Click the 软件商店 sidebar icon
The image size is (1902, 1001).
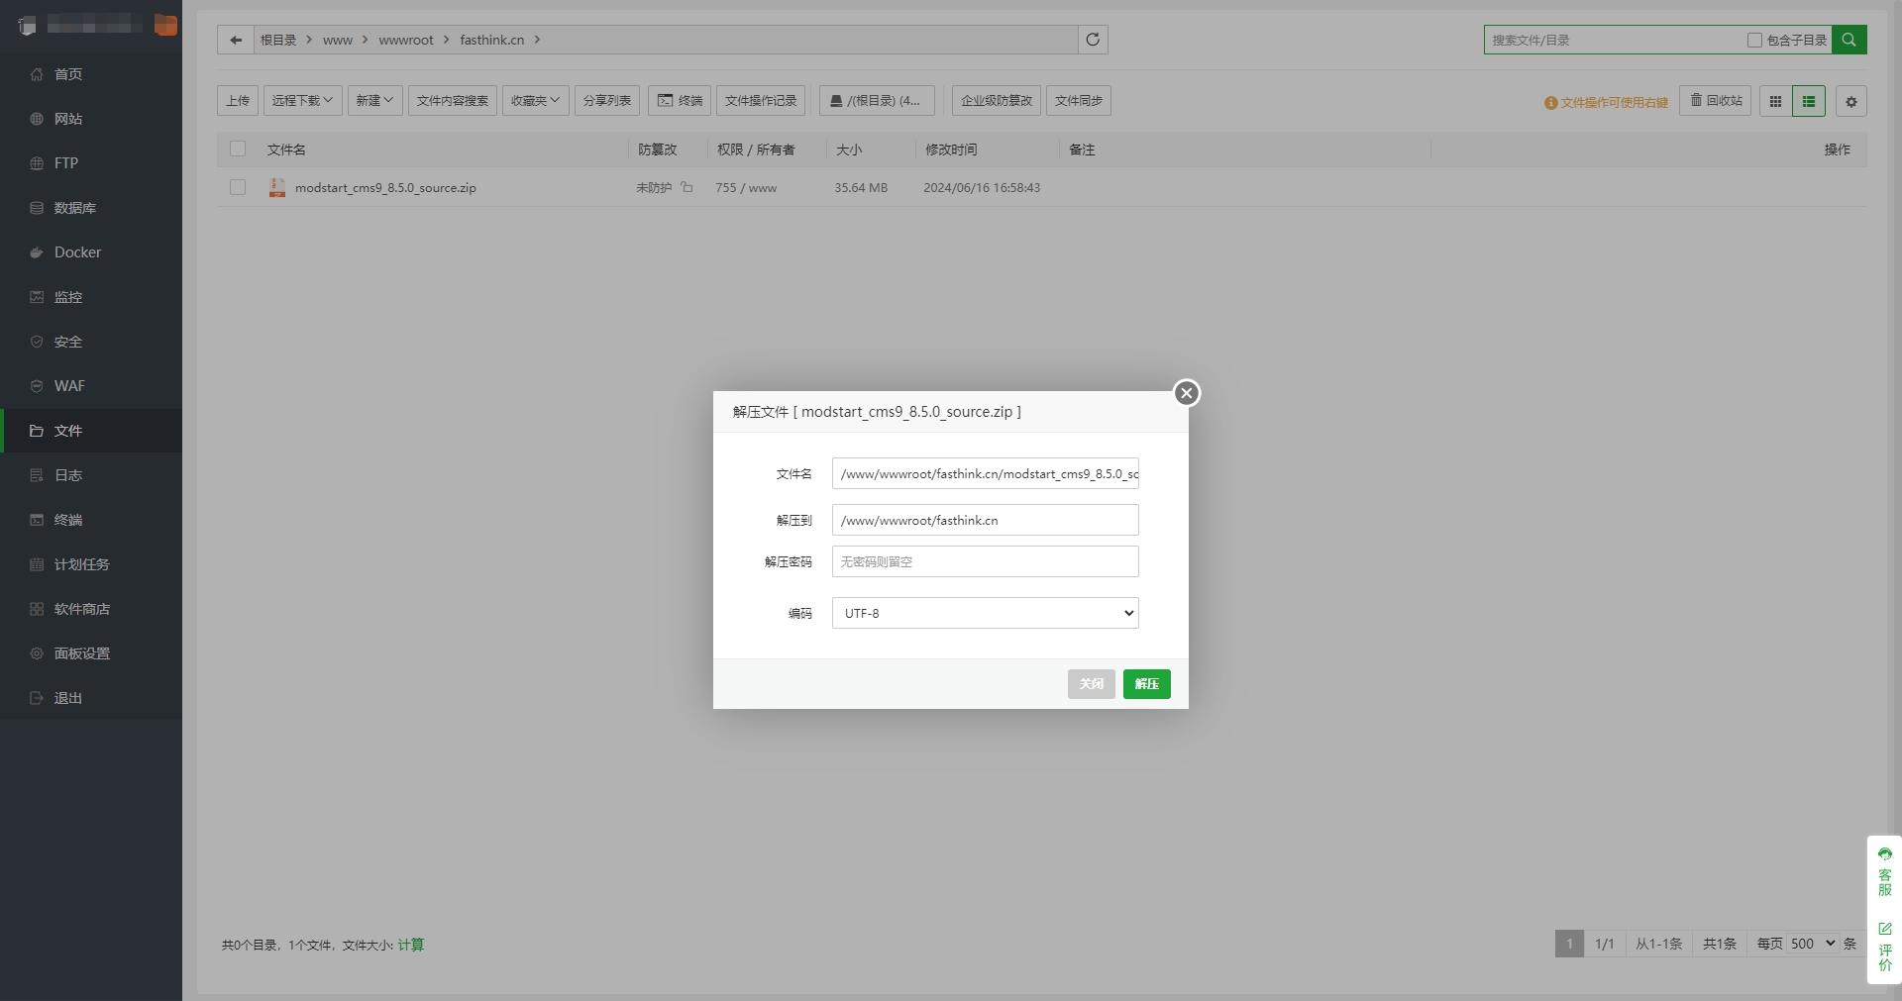tap(37, 609)
